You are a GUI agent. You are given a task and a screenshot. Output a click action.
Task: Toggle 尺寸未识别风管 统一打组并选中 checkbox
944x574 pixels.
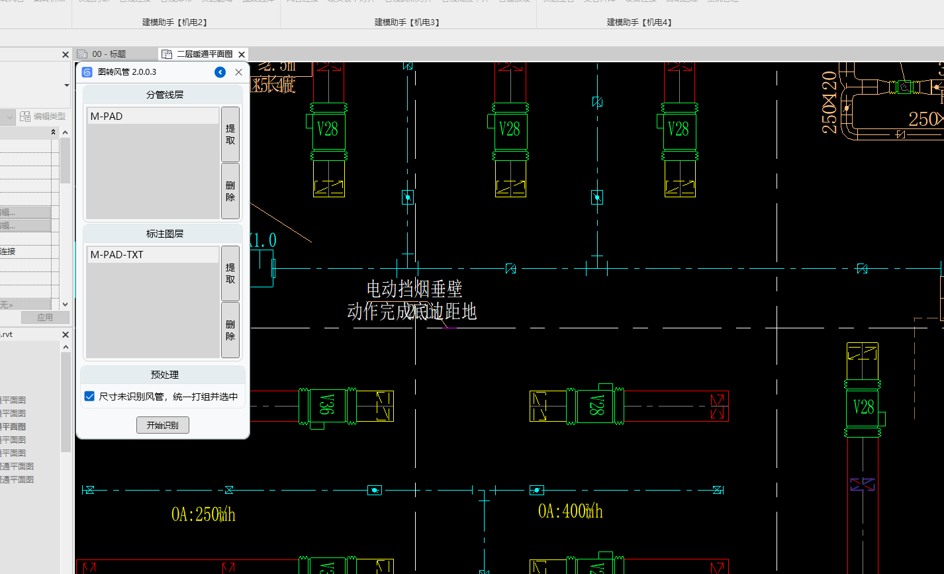coord(89,397)
